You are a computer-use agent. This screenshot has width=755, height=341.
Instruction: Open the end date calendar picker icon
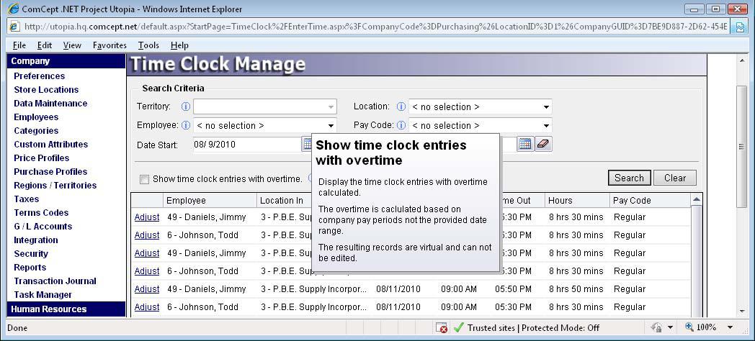pyautogui.click(x=524, y=144)
